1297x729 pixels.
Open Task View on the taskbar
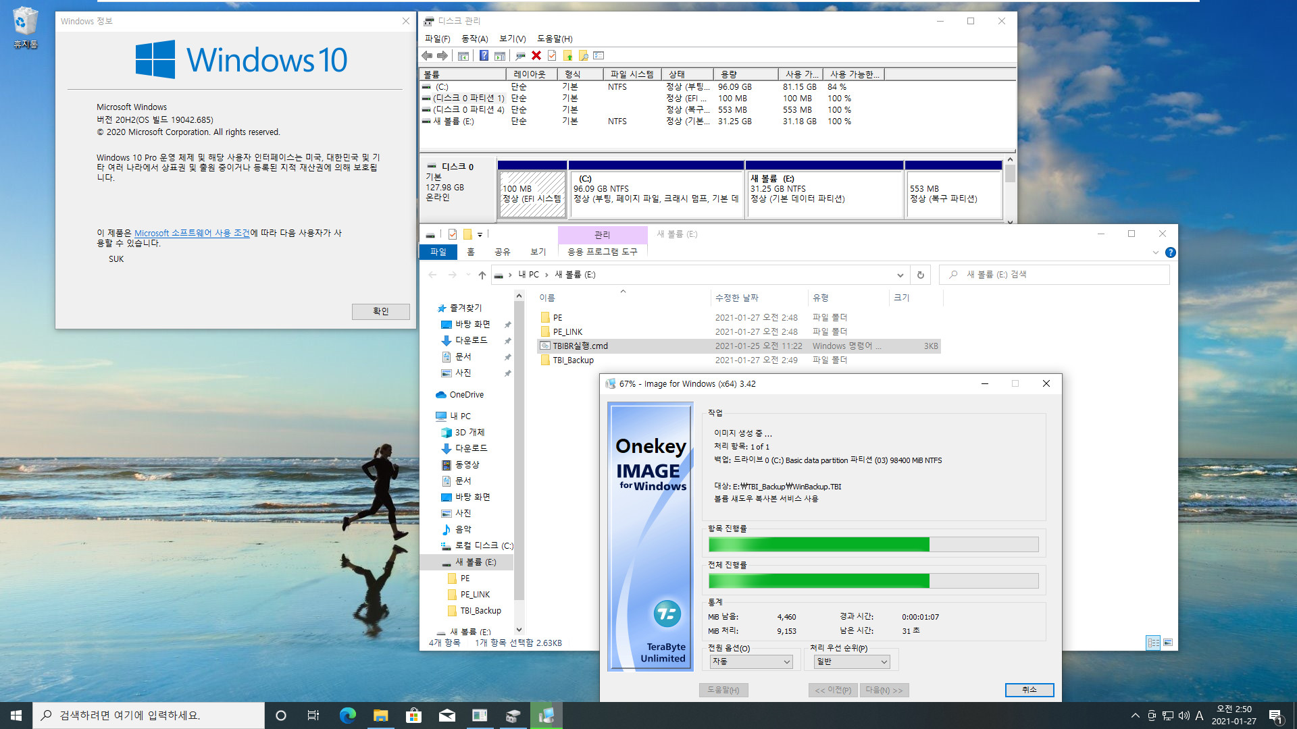pyautogui.click(x=313, y=715)
